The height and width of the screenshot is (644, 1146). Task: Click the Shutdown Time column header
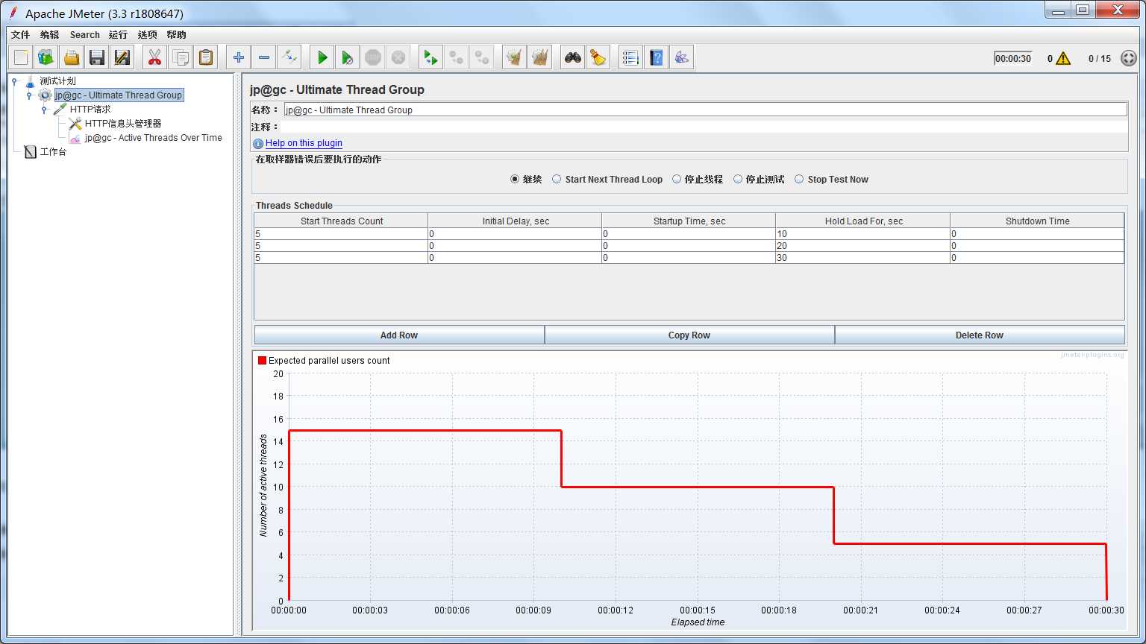[x=1037, y=221]
